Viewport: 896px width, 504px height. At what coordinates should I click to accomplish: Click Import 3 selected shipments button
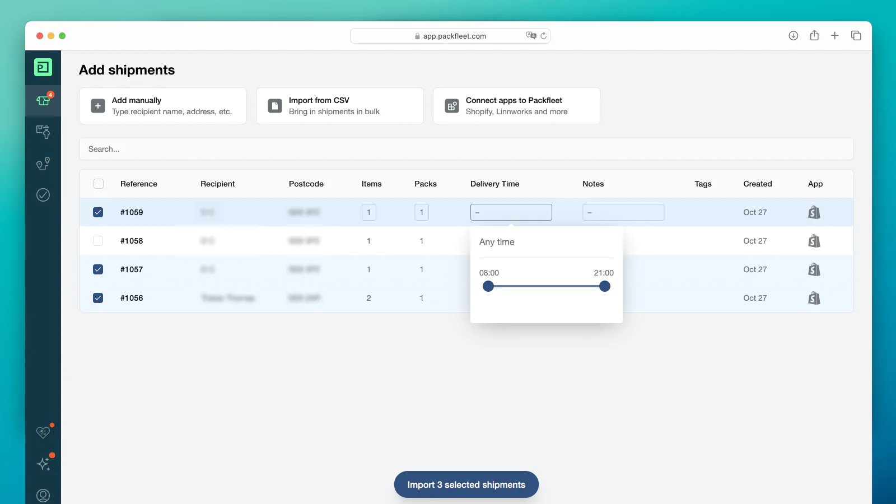[466, 484]
